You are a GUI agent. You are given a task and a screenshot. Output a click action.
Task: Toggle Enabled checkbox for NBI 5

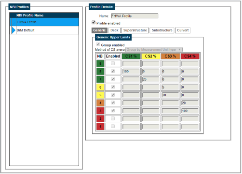pyautogui.click(x=113, y=95)
